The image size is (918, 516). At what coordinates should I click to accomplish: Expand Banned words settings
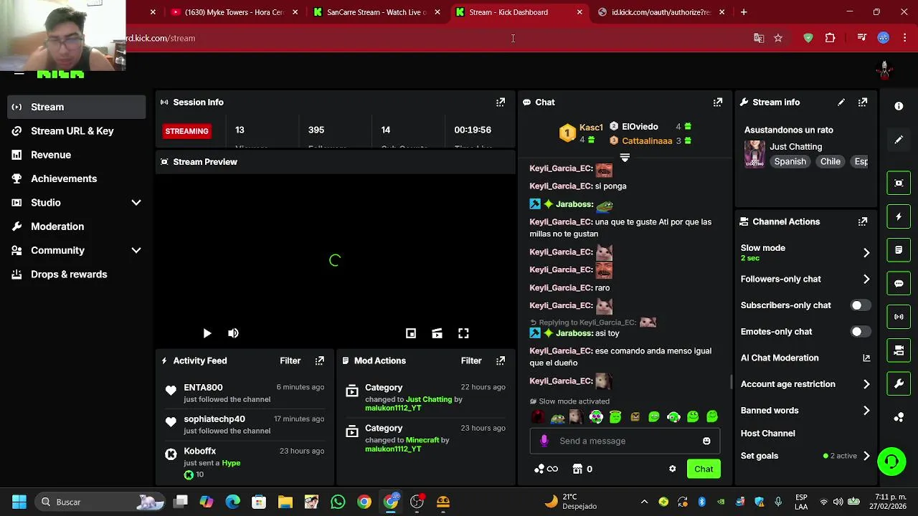click(x=866, y=411)
